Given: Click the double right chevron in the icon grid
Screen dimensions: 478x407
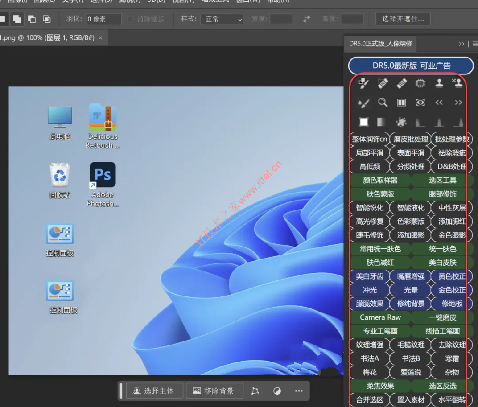Looking at the screenshot, I should pos(458,103).
